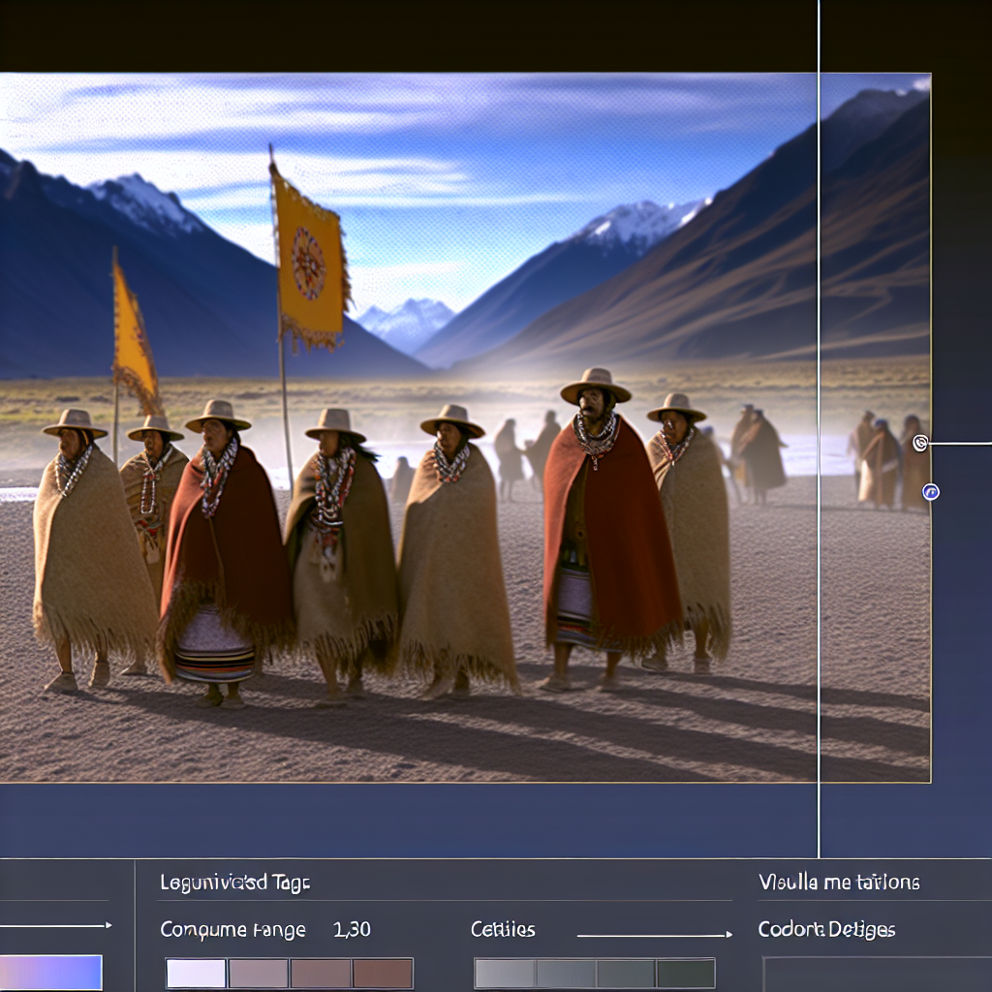Click the arrow line in bottom-left panel
The height and width of the screenshot is (992, 992).
click(x=55, y=926)
